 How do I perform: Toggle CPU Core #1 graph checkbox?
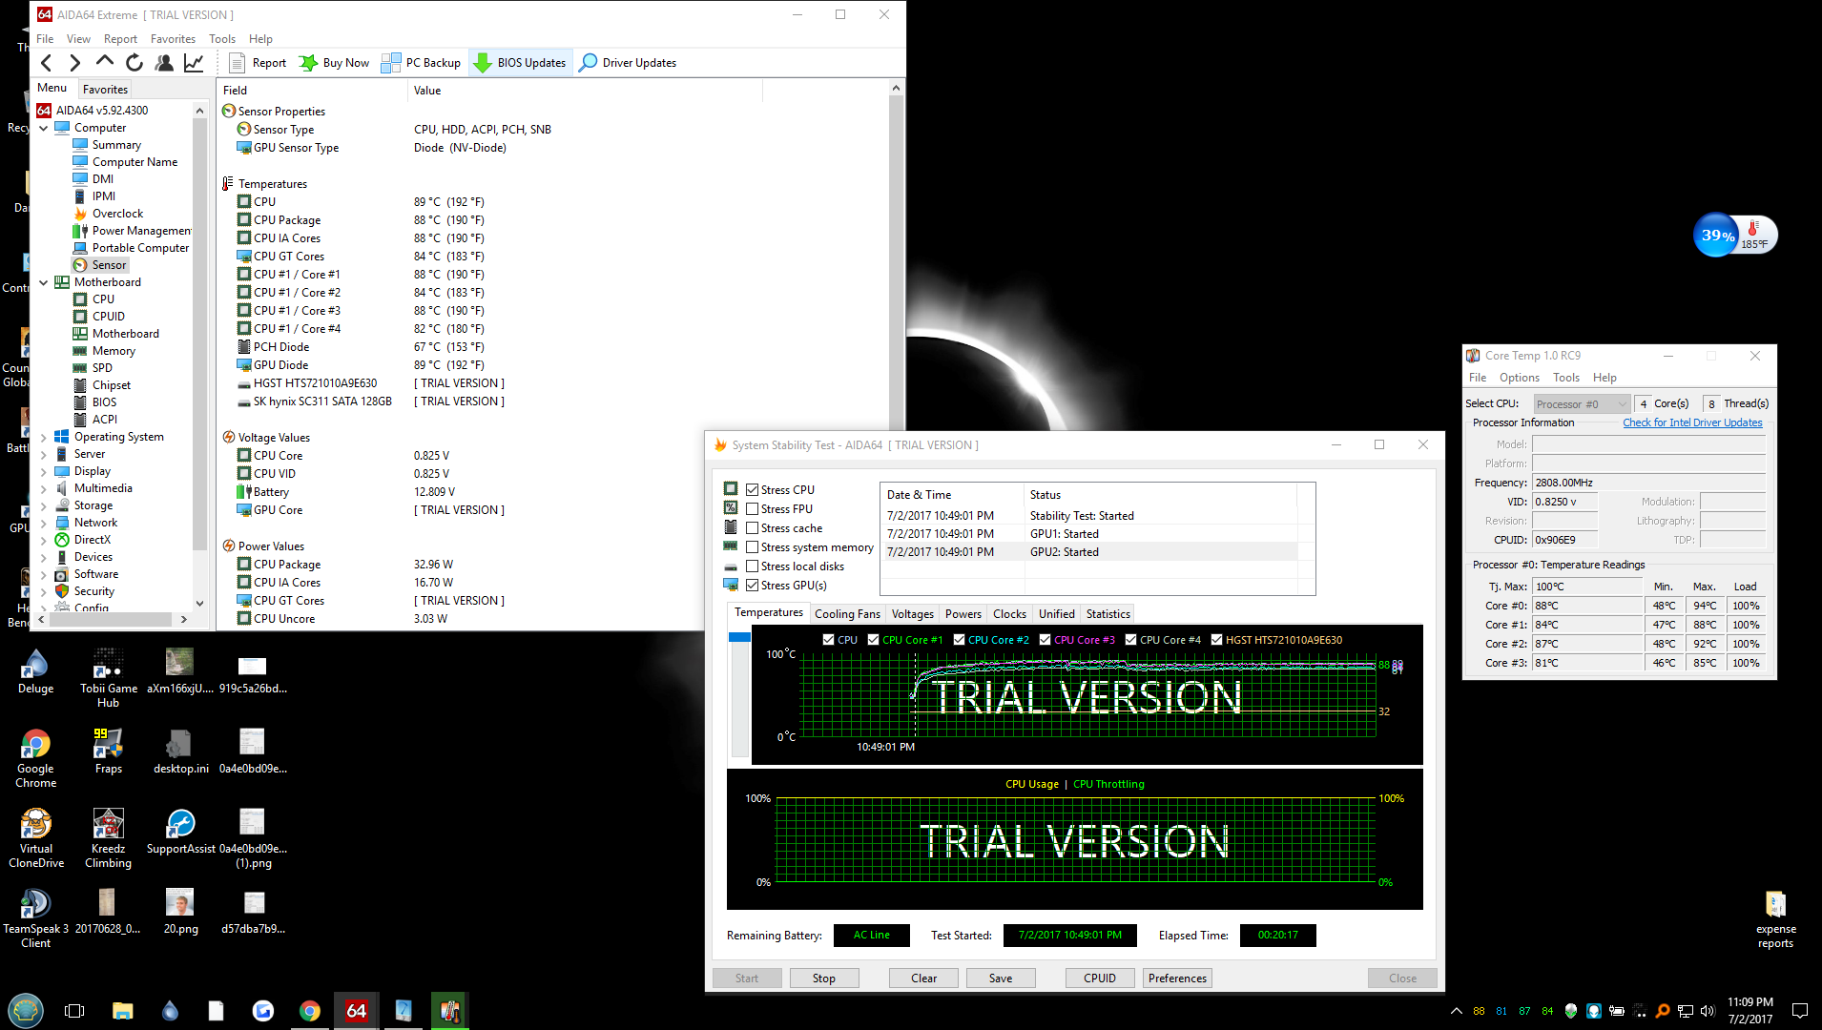click(873, 640)
